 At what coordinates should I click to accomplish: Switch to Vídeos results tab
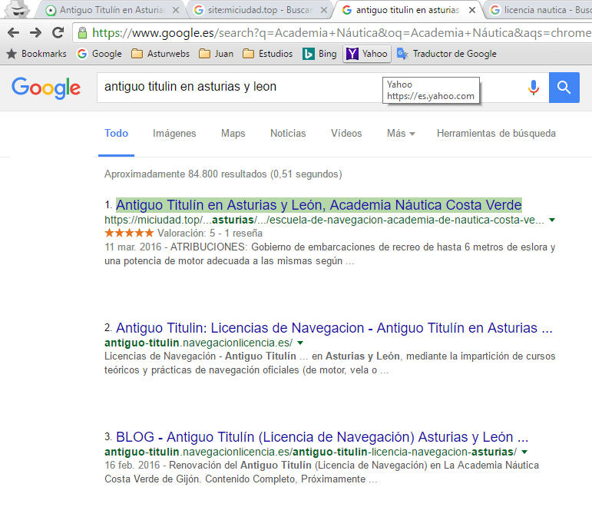(x=346, y=134)
